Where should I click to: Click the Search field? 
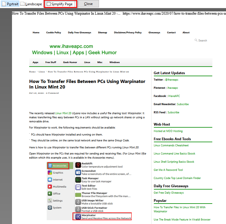(x=203, y=41)
